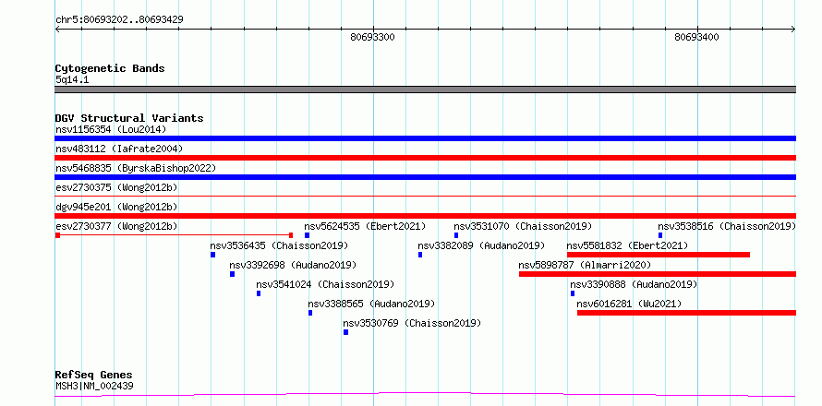Click the nsv1156354 (Lou2014) blue variant bar
Screen dimensions: 822x406
click(x=425, y=138)
